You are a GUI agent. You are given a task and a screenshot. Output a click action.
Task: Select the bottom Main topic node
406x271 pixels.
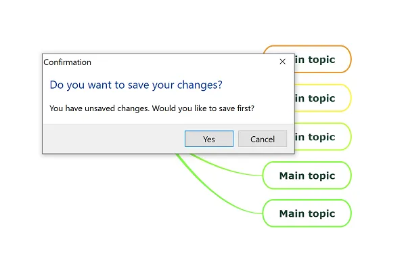[x=307, y=213]
